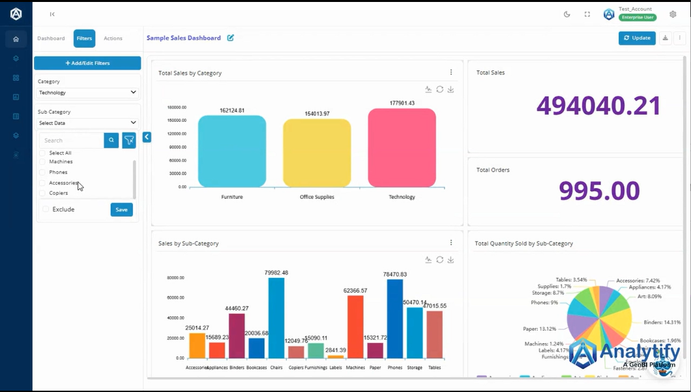The width and height of the screenshot is (691, 392).
Task: Enable the Exclude checkbox
Action: tap(46, 209)
